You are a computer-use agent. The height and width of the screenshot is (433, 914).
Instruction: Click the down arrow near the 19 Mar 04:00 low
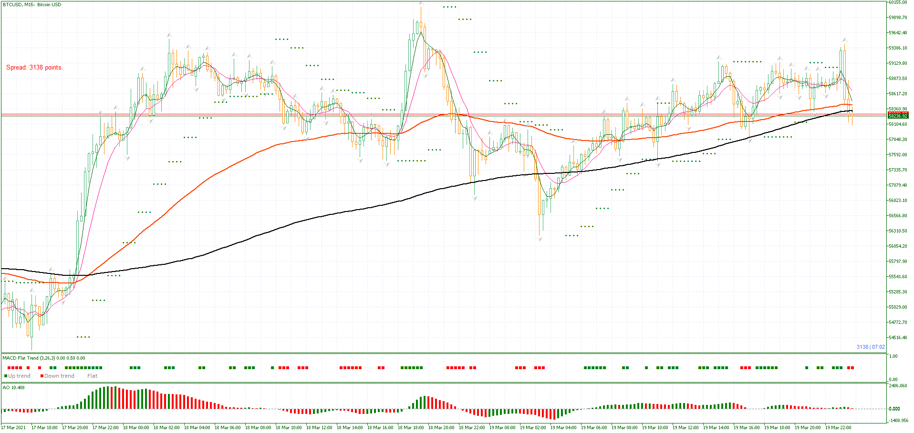540,239
